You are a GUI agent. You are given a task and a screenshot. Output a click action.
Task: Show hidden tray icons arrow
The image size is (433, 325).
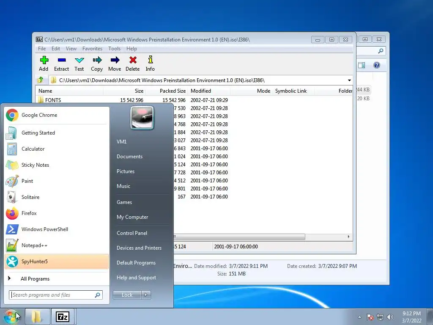click(x=359, y=317)
